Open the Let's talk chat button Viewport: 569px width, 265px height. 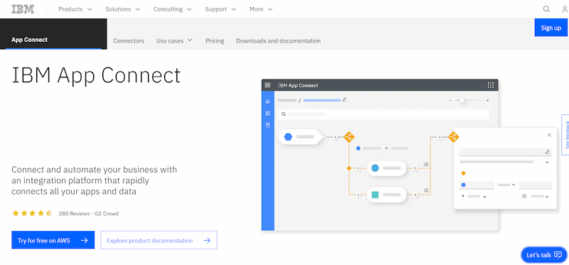543,255
